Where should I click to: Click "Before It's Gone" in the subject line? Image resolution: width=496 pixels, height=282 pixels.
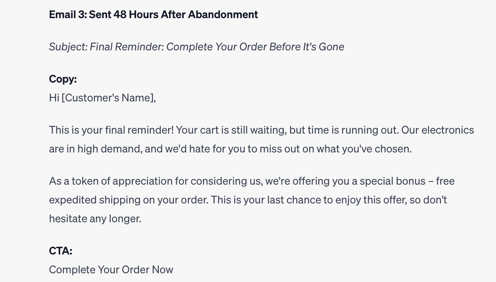(307, 47)
